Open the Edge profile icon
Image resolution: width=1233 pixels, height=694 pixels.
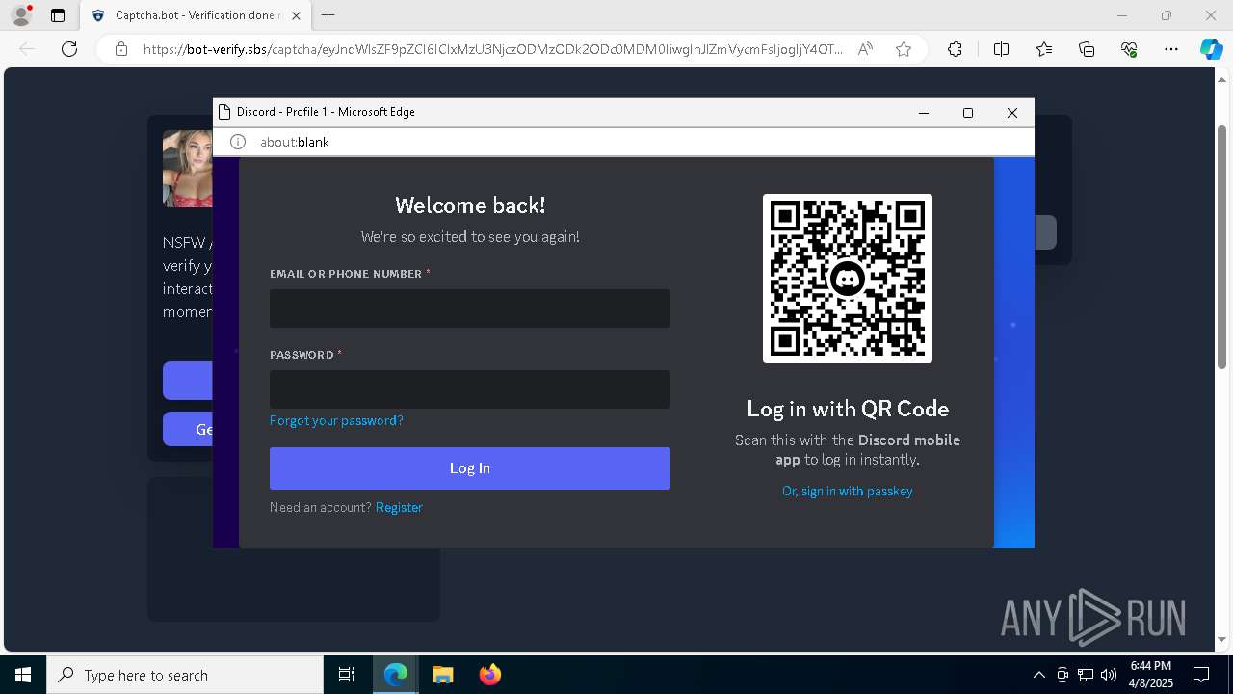[x=21, y=15]
